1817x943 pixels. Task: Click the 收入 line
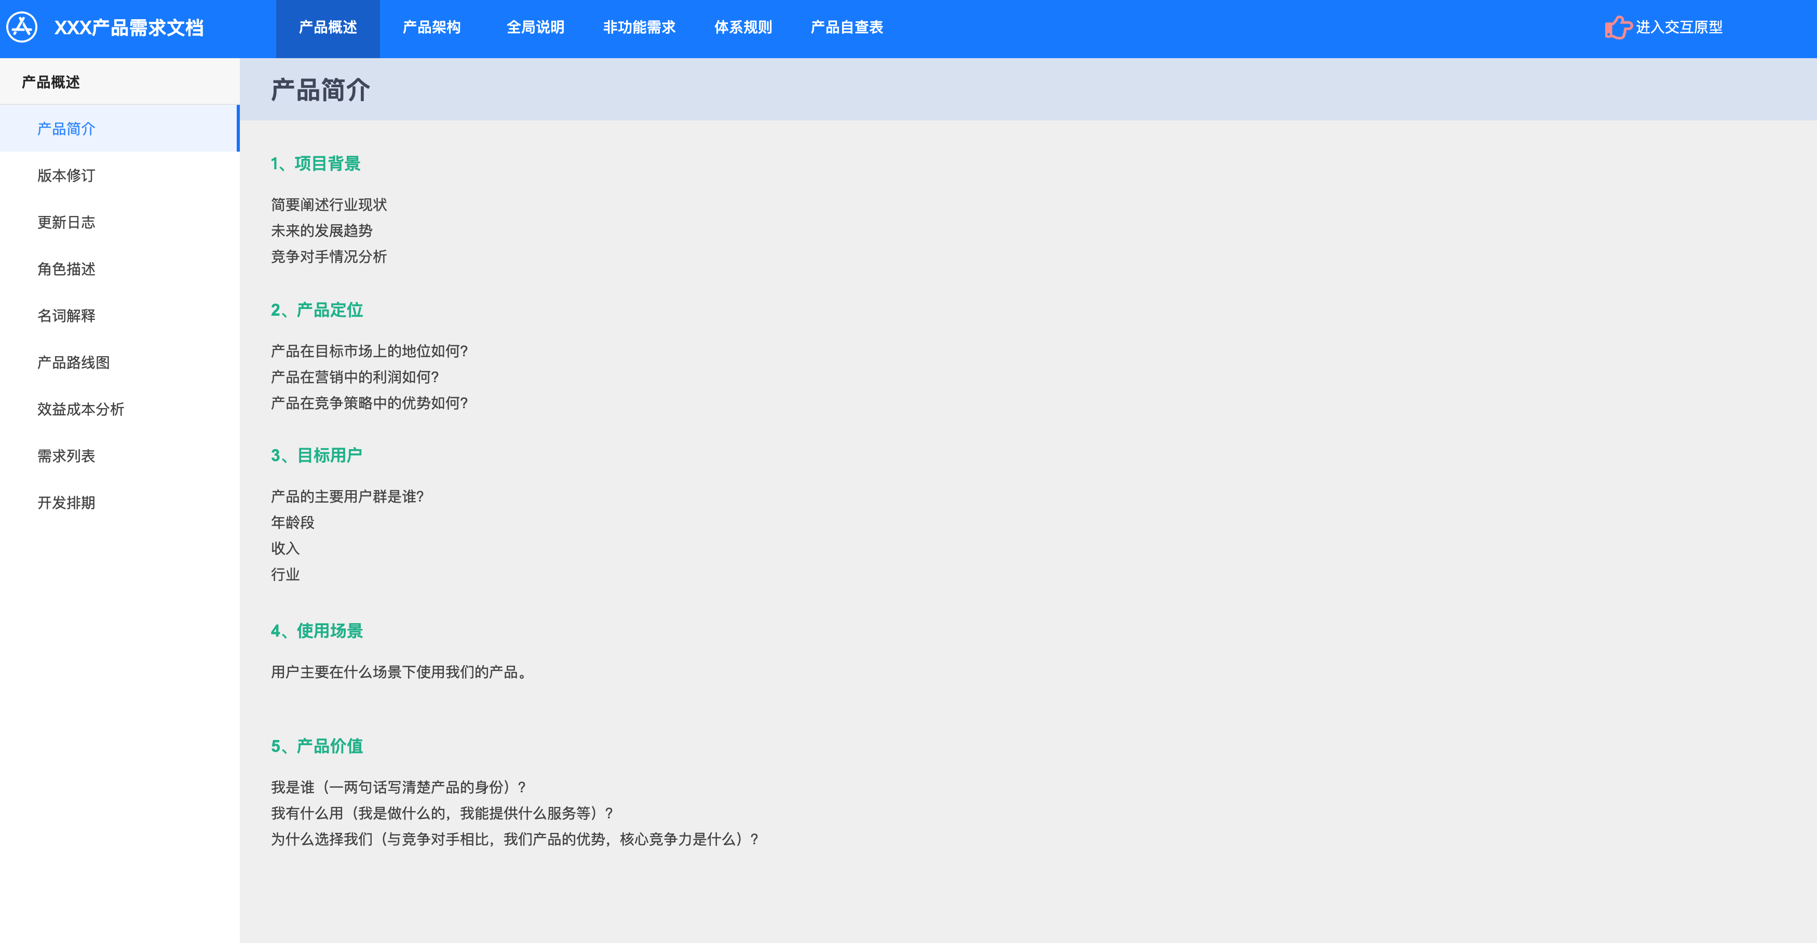tap(285, 548)
